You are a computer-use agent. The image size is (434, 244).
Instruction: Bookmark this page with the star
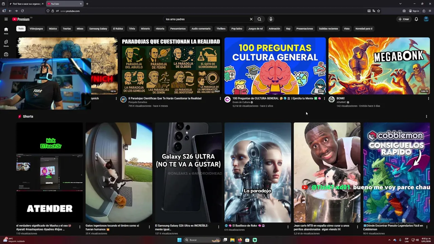(378, 11)
